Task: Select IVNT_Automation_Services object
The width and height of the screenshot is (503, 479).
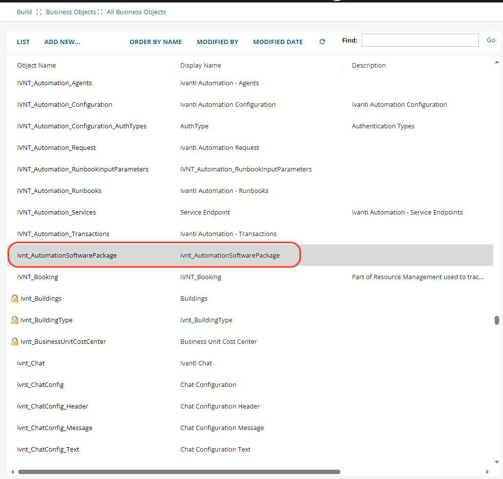Action: point(56,212)
